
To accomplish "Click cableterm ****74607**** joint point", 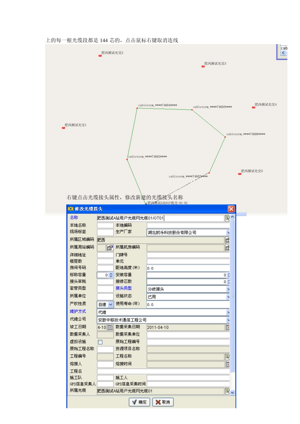I will (x=209, y=173).
